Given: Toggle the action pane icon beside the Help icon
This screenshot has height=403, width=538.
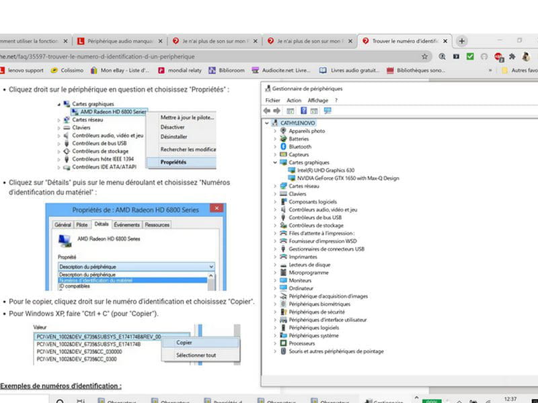Looking at the screenshot, I should [x=314, y=111].
